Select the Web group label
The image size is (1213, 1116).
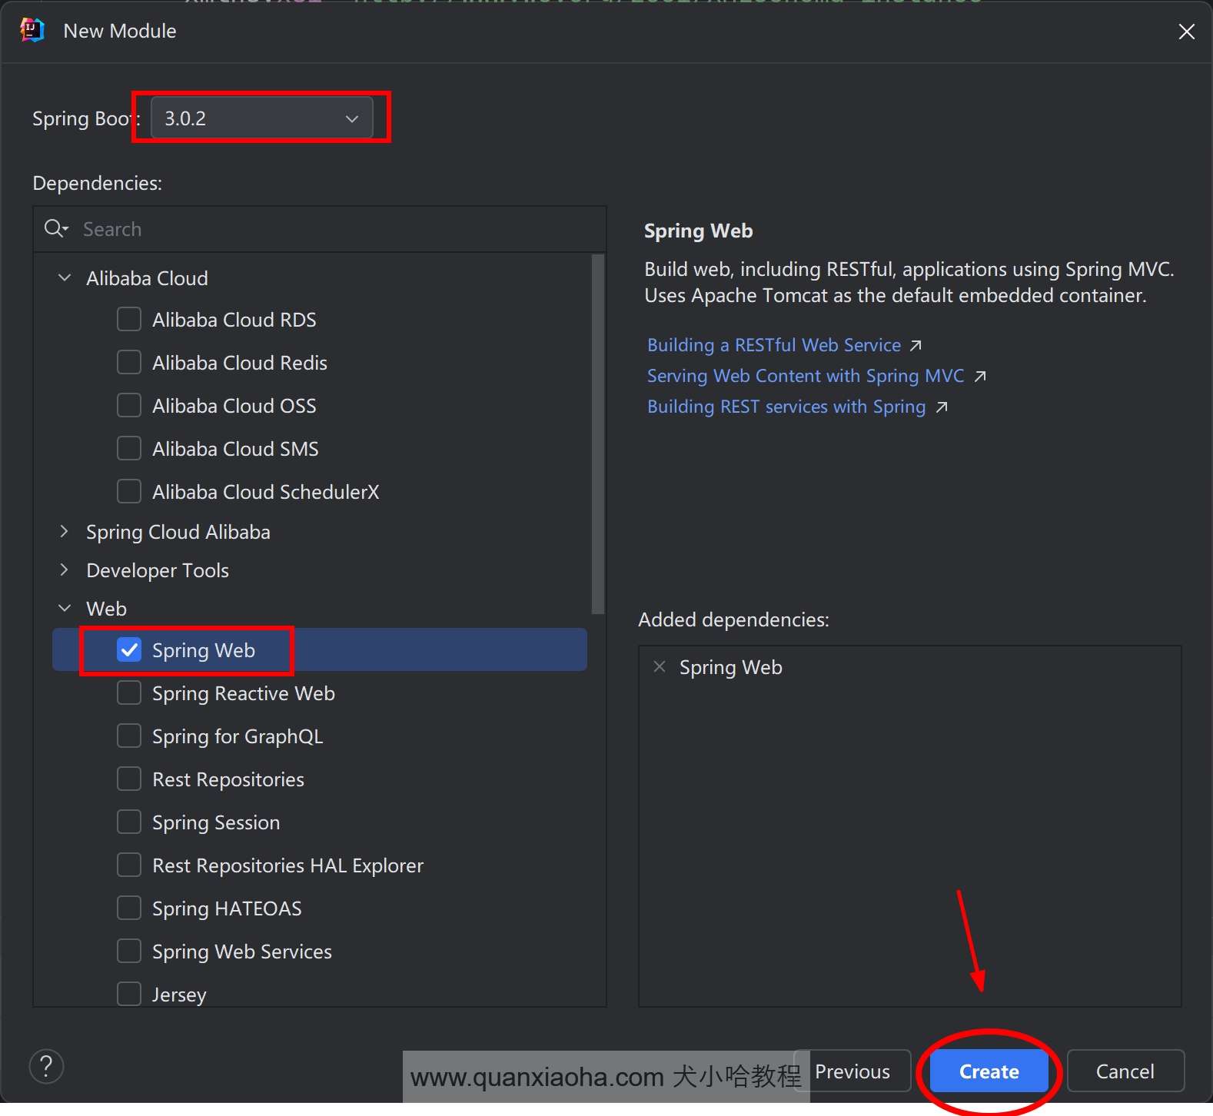[106, 609]
